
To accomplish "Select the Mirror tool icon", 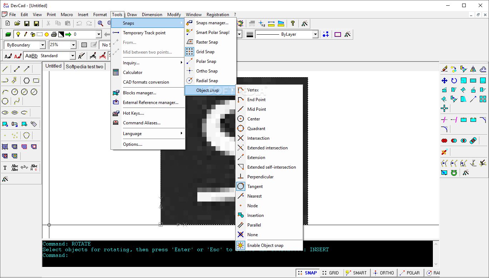I will tap(473, 69).
